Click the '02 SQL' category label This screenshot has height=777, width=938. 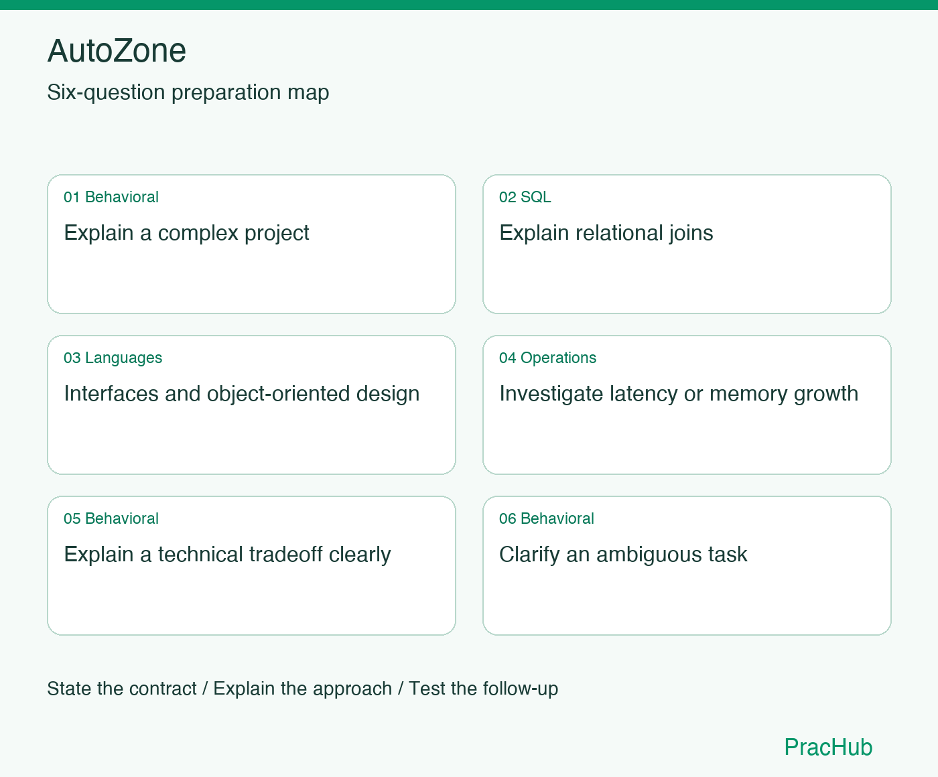[x=525, y=197]
